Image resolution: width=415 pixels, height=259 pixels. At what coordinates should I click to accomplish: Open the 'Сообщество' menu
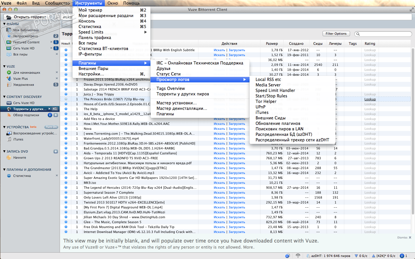coord(57,3)
